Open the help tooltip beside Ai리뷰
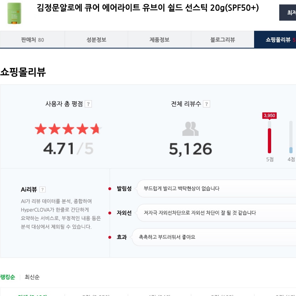296x296 pixels. pyautogui.click(x=42, y=190)
